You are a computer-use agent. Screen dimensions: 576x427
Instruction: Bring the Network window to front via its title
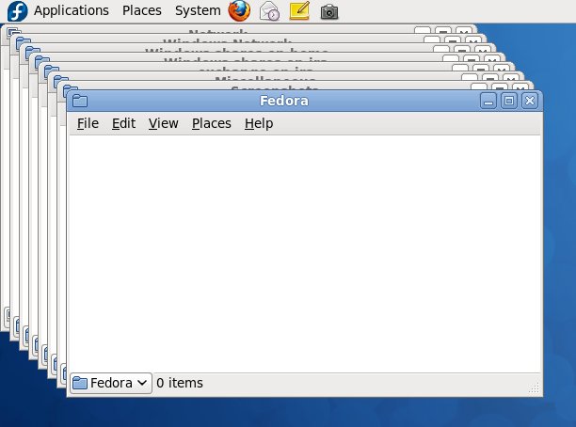[217, 32]
